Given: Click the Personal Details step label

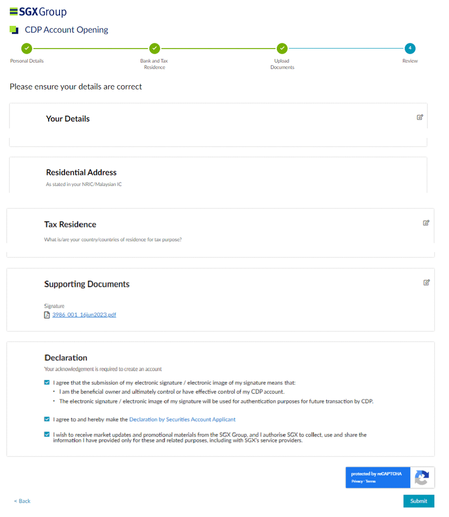Looking at the screenshot, I should [x=26, y=60].
